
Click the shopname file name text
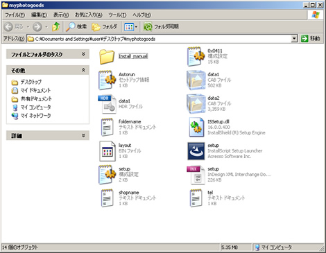click(129, 193)
